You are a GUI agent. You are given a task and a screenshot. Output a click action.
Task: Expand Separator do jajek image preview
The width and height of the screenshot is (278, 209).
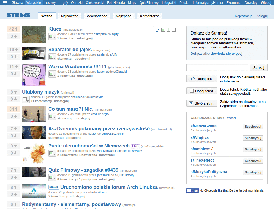click(x=52, y=57)
